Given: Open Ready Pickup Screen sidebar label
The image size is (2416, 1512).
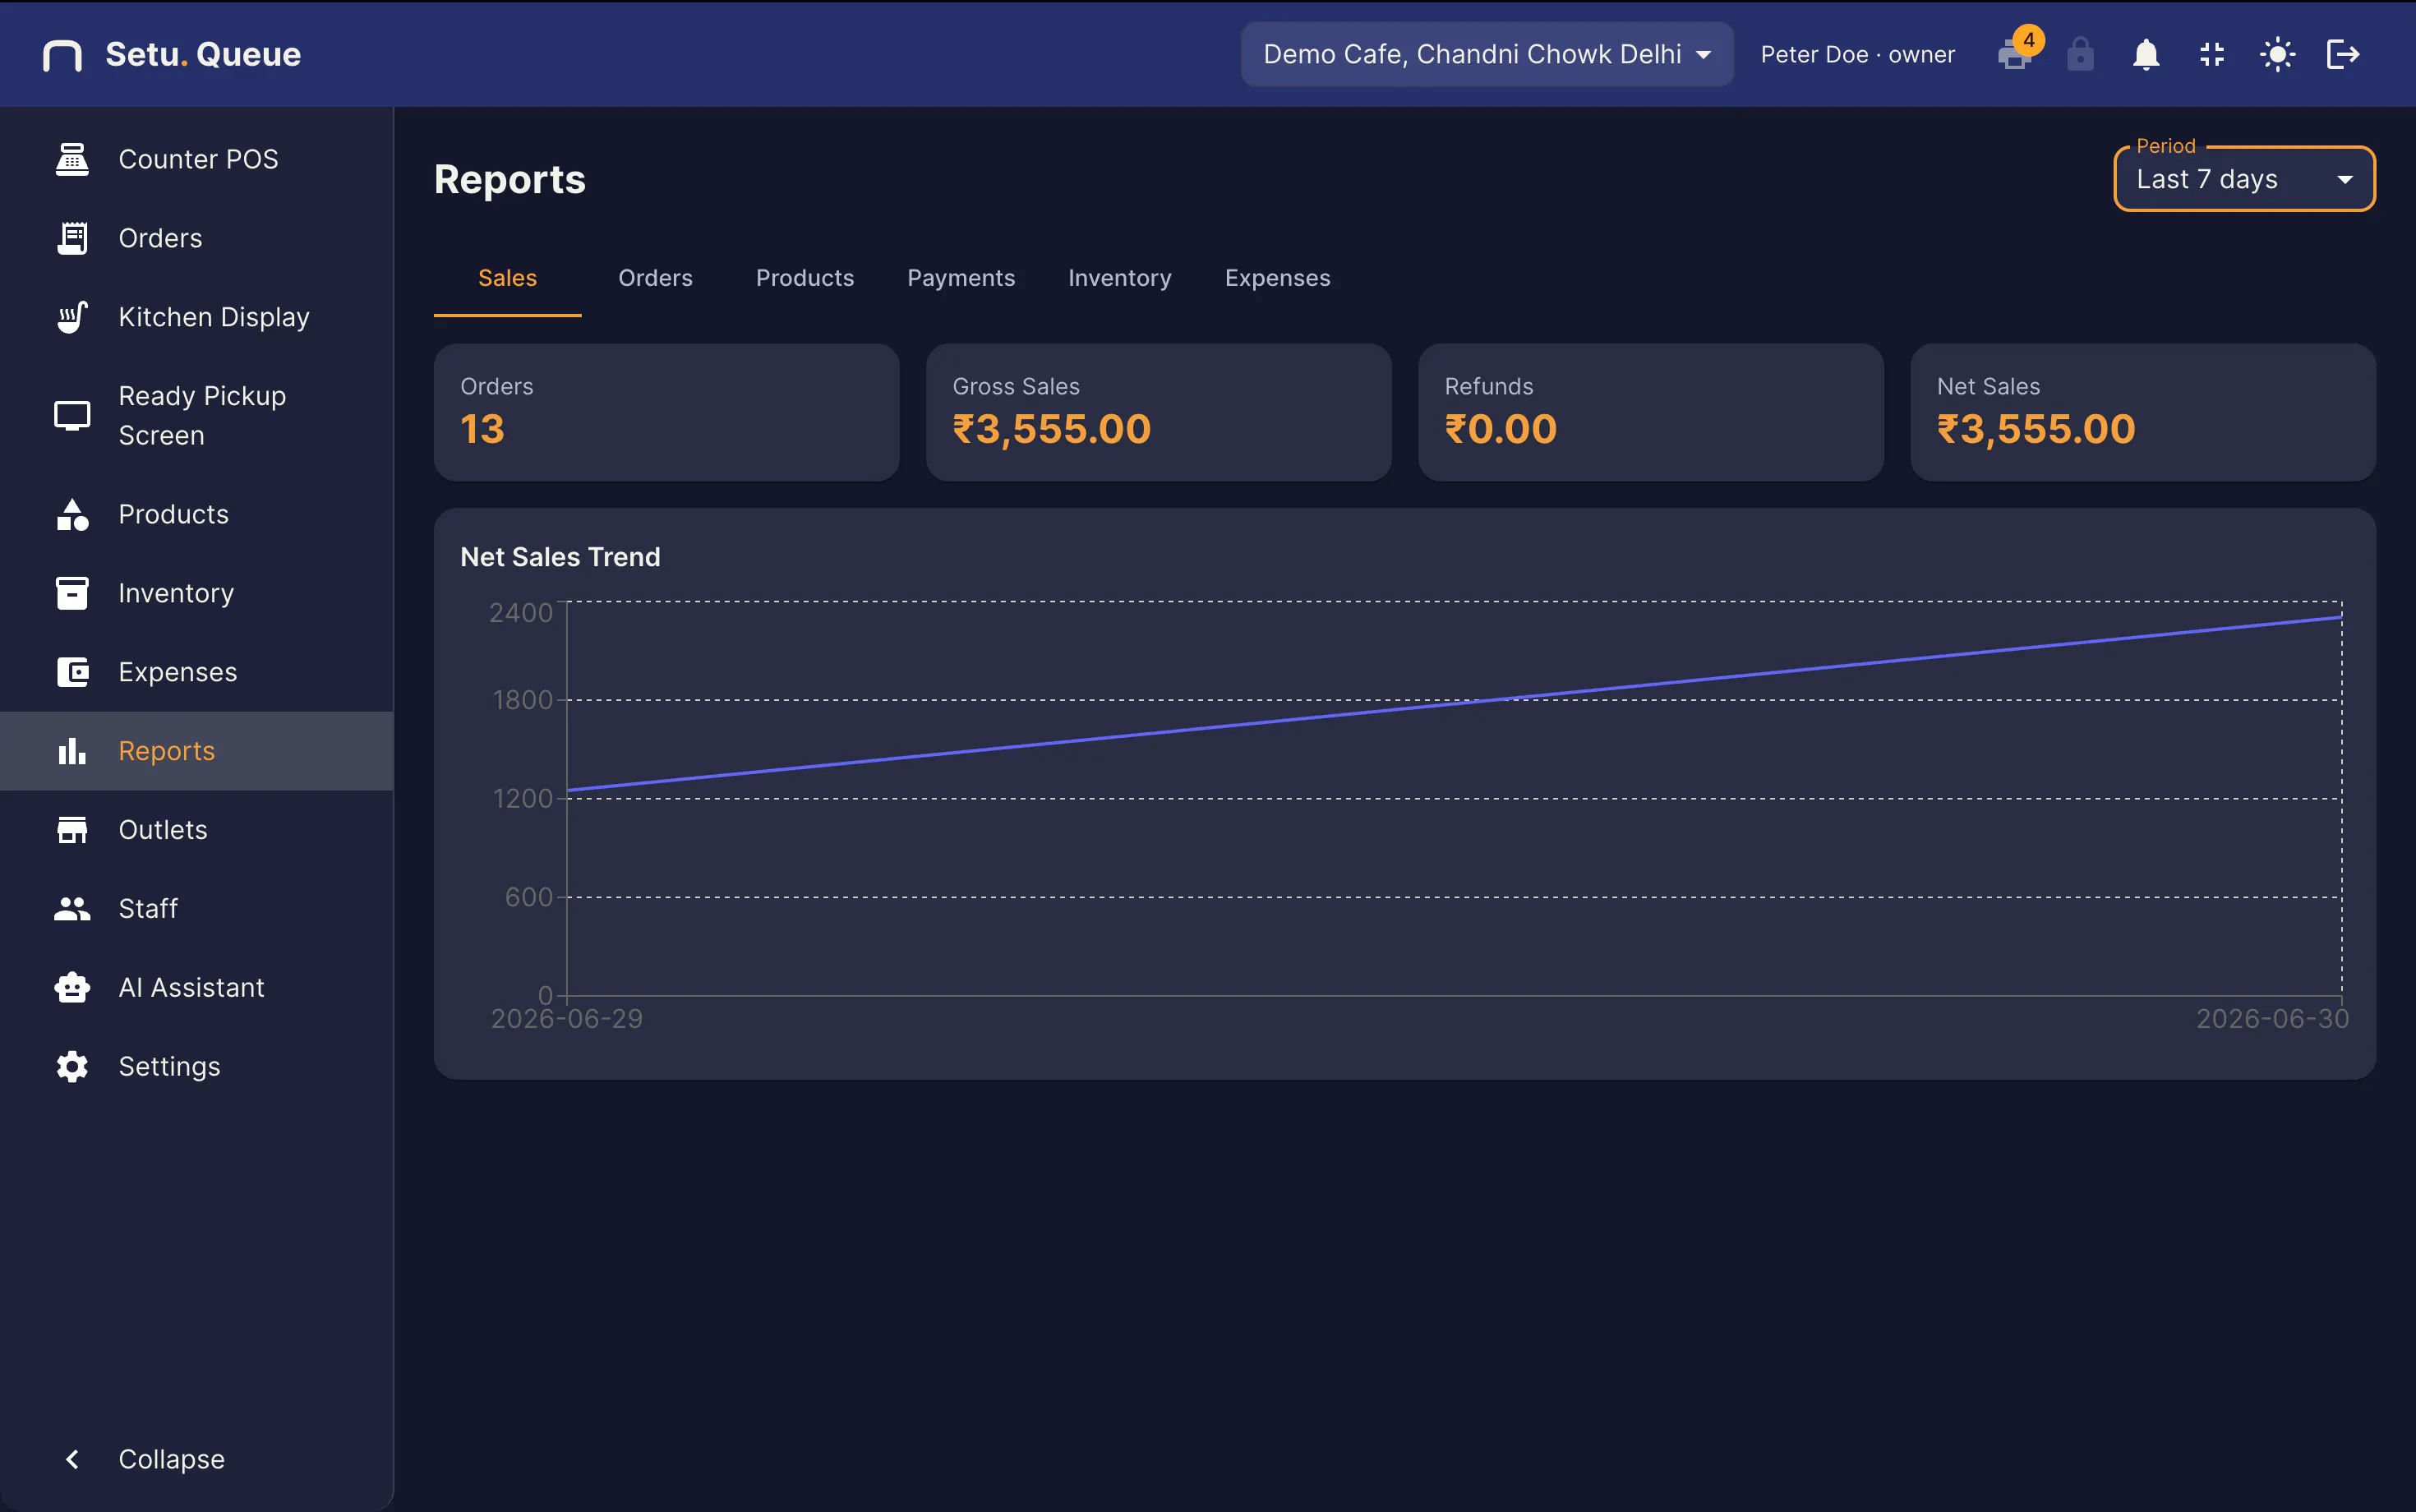Looking at the screenshot, I should [x=202, y=416].
